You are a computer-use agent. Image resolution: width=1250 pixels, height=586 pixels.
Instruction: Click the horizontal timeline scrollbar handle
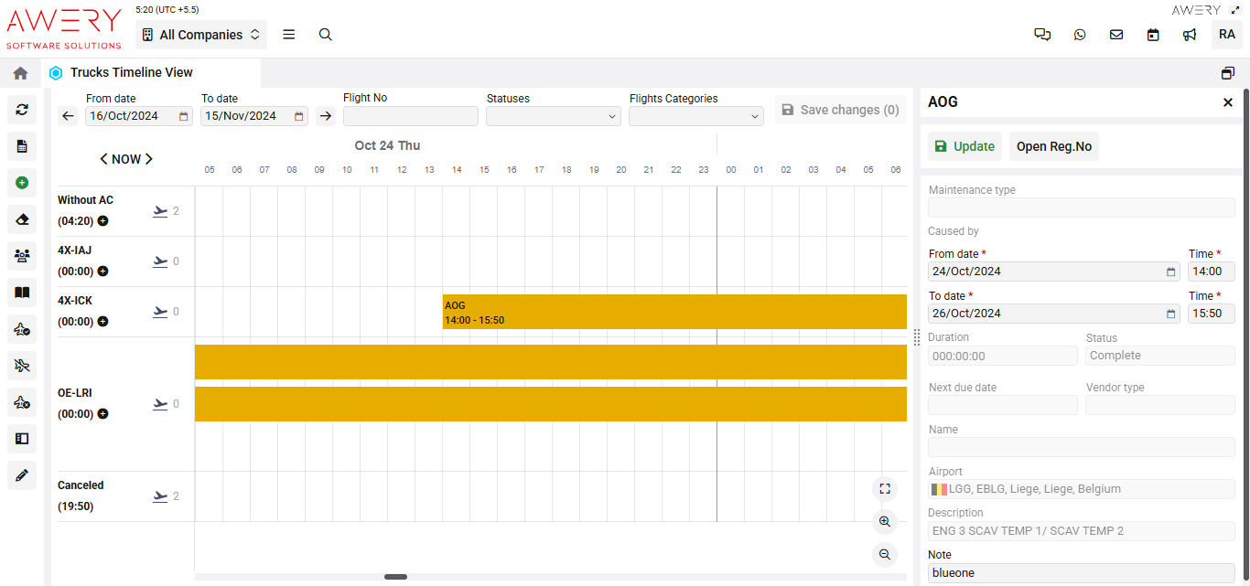pos(395,577)
